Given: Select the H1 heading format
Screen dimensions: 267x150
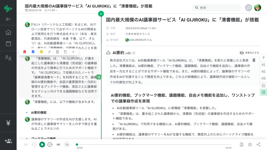Looking at the screenshot, I should (264, 65).
